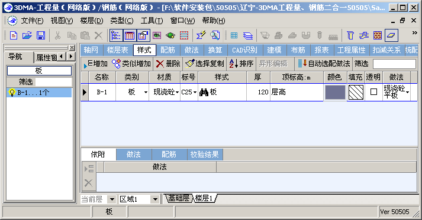Toggle the lightbulb visibility of B-1
422x220 pixels.
pos(12,93)
